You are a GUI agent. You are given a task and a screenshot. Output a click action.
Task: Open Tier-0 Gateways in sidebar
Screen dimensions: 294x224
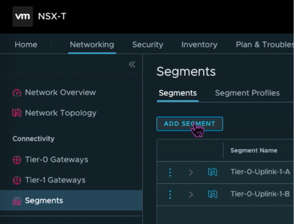tap(57, 160)
